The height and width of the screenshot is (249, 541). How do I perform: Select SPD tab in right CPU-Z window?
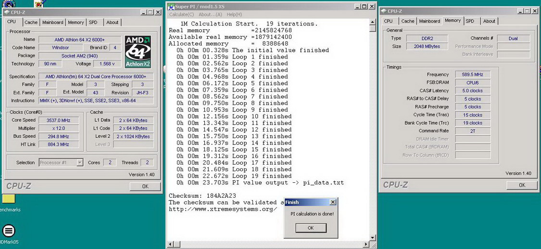[470, 21]
